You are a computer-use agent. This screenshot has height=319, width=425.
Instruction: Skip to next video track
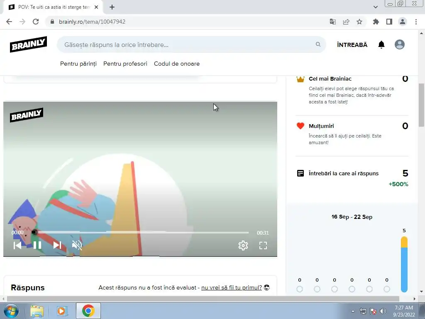57,245
